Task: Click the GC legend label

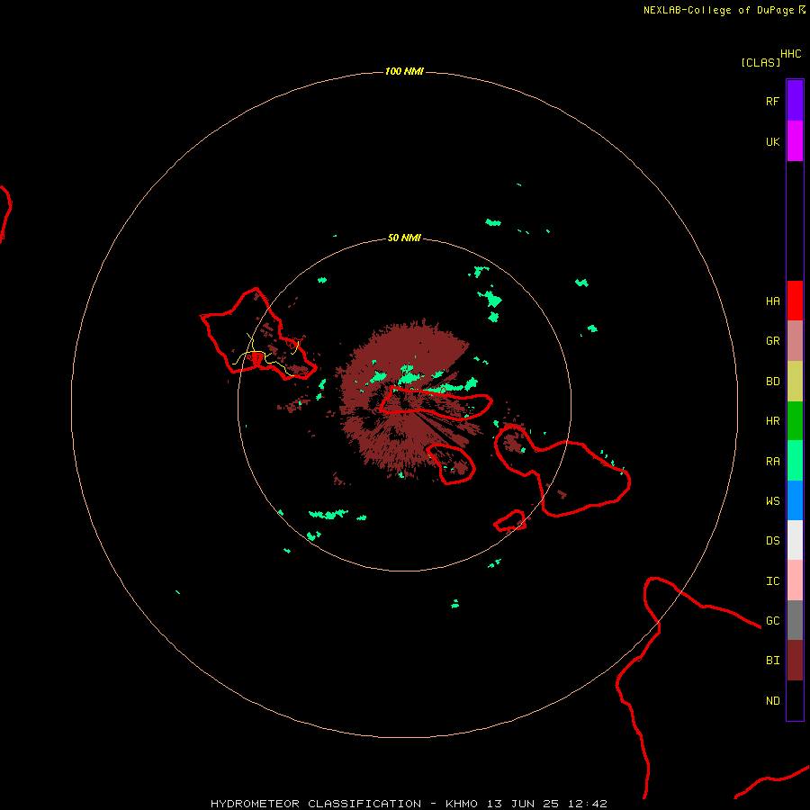Action: 772,621
